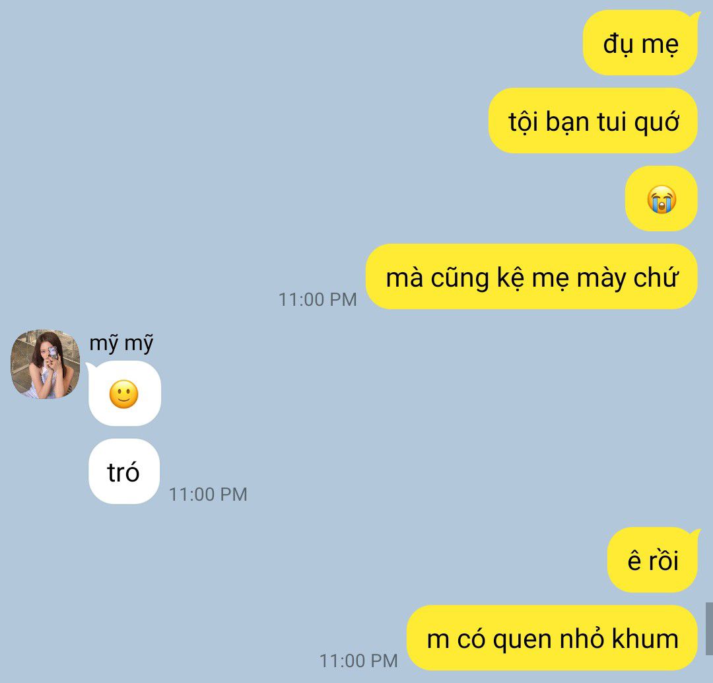Viewport: 713px width, 683px height.
Task: Tap the white "tró" message bubble
Action: 124,472
